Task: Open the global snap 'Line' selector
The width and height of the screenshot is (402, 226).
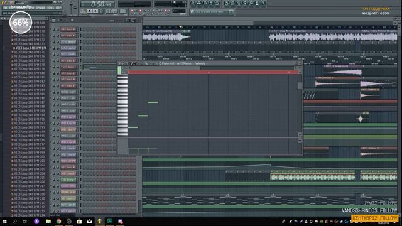Action: pyautogui.click(x=178, y=11)
